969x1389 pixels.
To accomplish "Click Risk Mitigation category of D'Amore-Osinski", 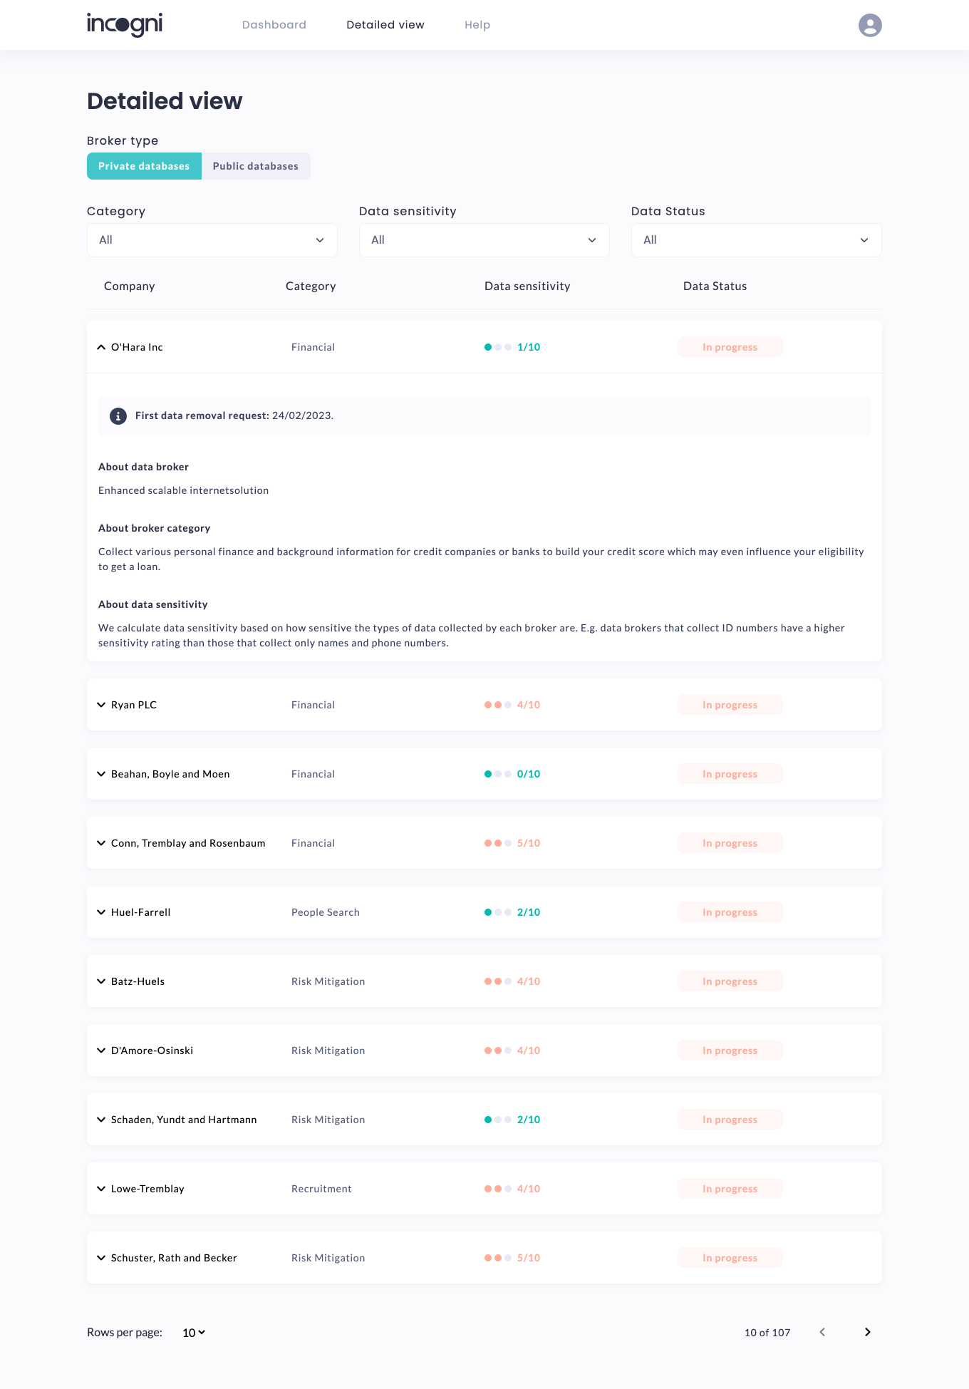I will [x=328, y=1050].
